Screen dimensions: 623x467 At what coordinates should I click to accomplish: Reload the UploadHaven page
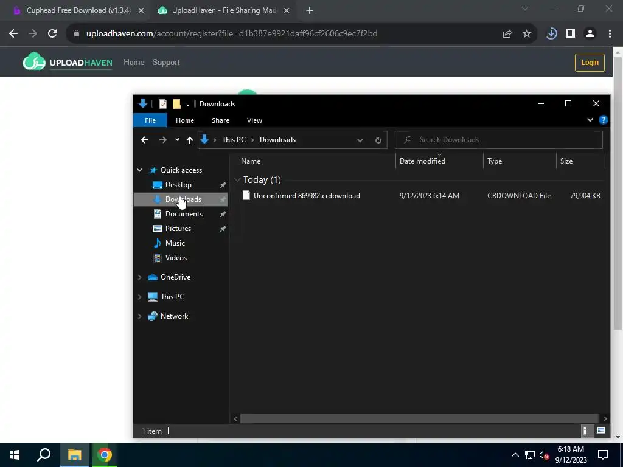pyautogui.click(x=52, y=34)
